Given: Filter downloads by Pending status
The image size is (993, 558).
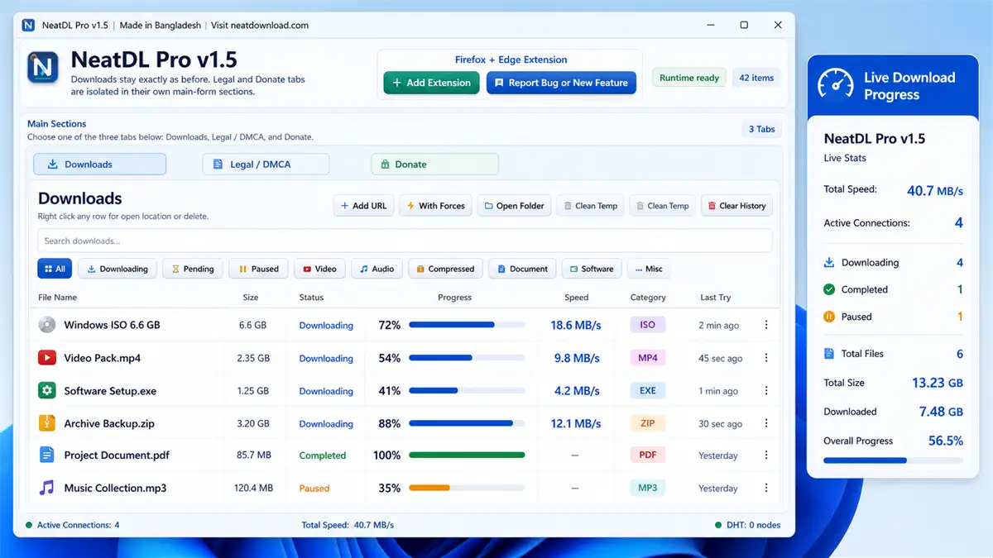Looking at the screenshot, I should 192,269.
